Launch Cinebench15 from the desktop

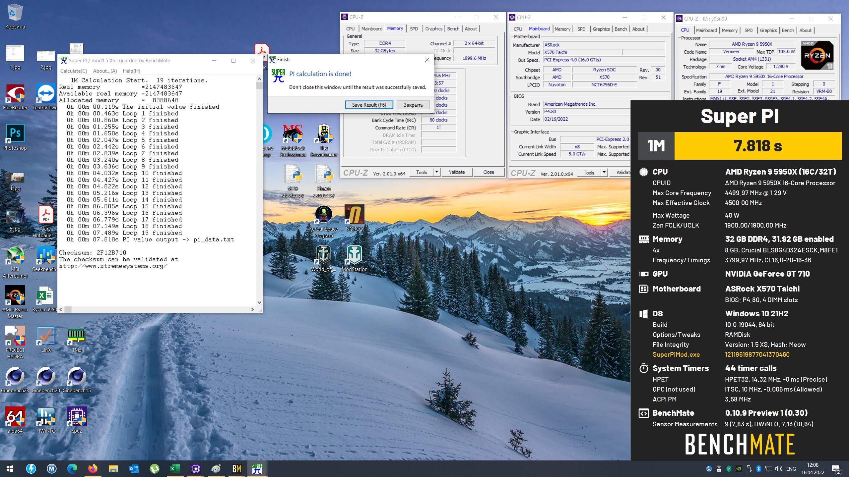click(x=77, y=380)
